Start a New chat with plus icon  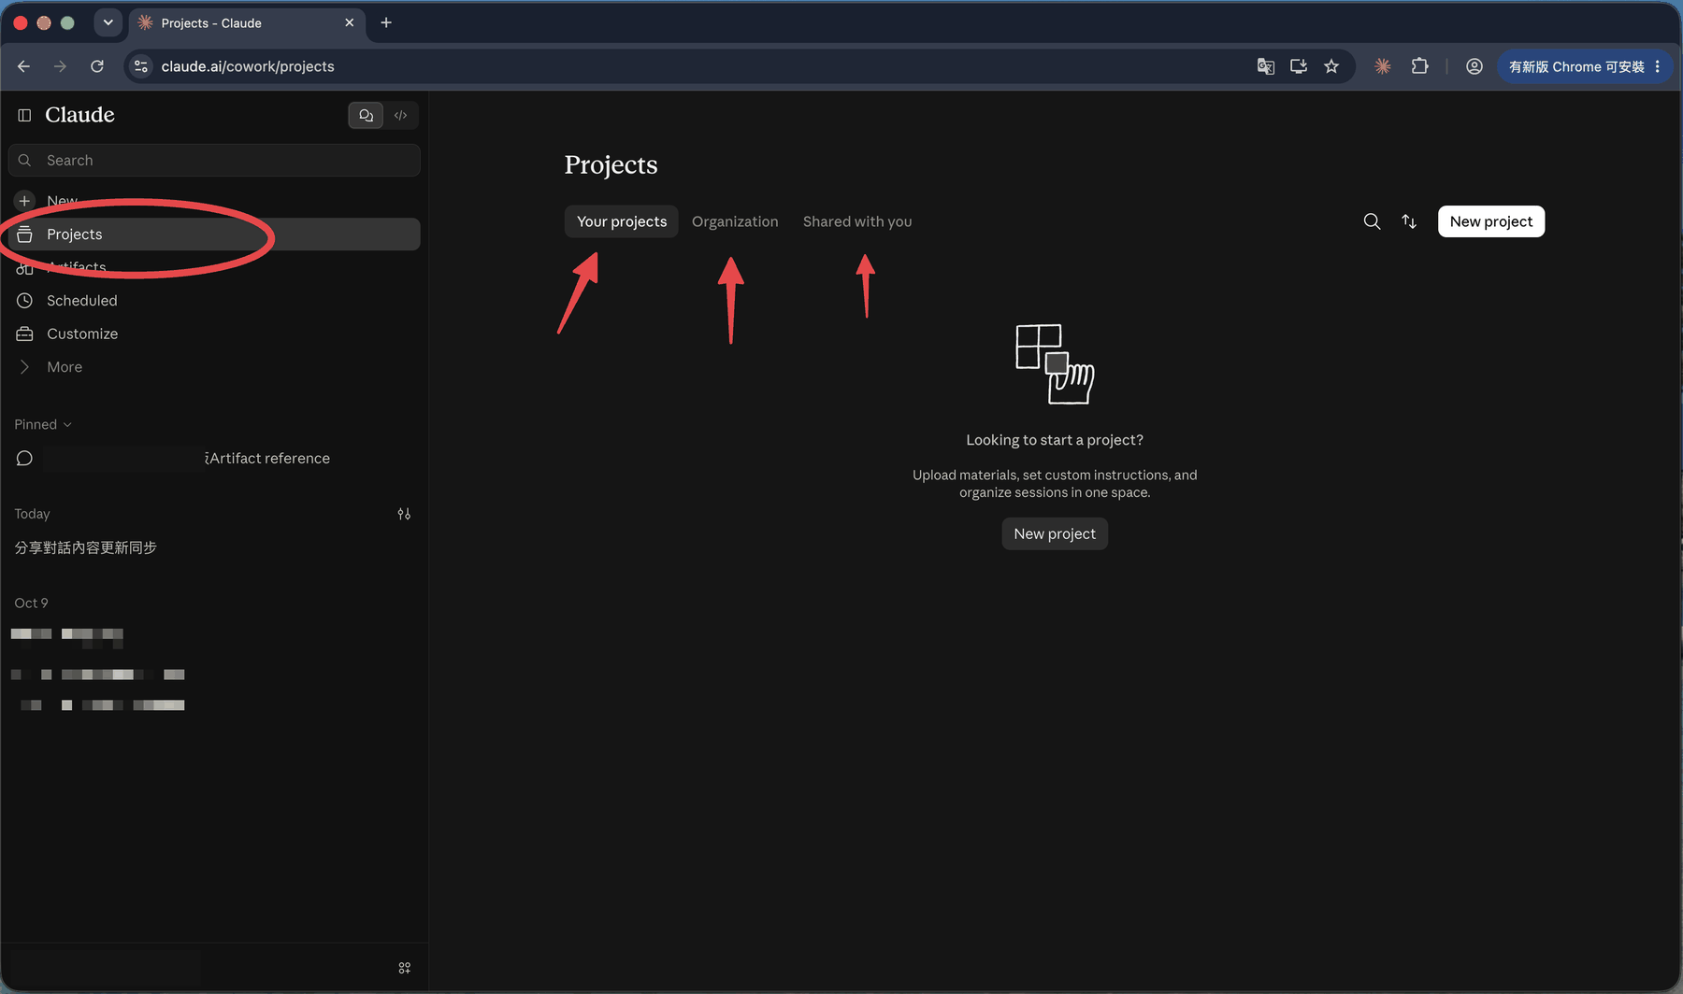click(25, 201)
